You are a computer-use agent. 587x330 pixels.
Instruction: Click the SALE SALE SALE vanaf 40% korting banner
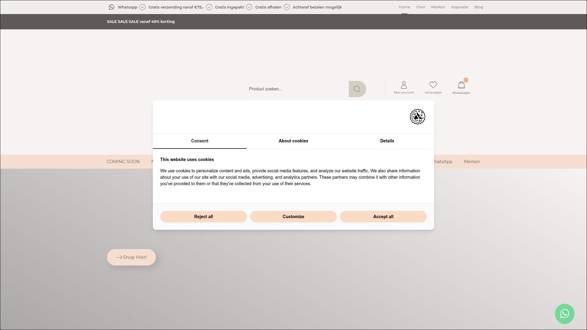coord(141,21)
